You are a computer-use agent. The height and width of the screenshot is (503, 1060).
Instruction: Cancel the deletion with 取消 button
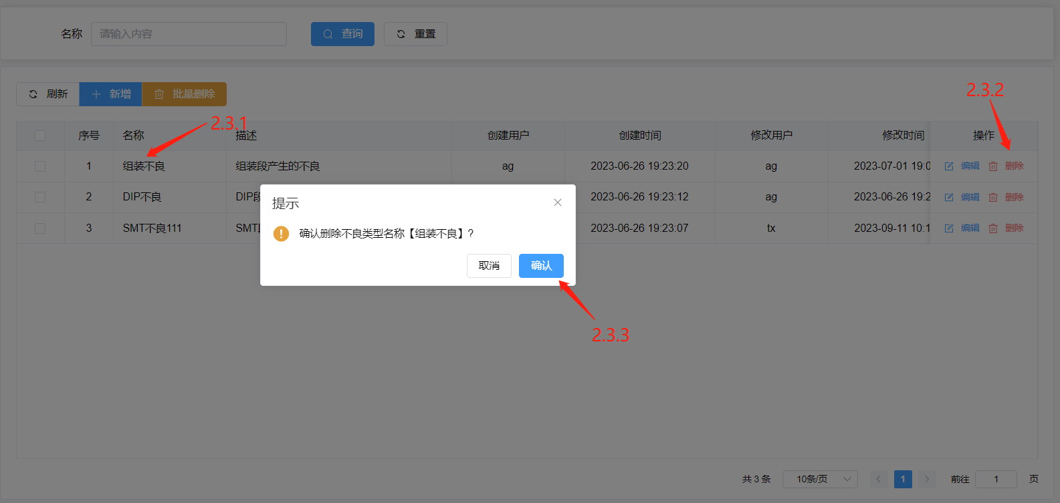pyautogui.click(x=489, y=266)
